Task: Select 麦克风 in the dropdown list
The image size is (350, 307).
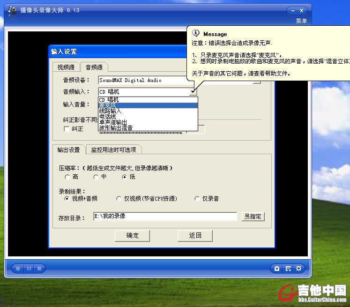Action: click(x=148, y=105)
